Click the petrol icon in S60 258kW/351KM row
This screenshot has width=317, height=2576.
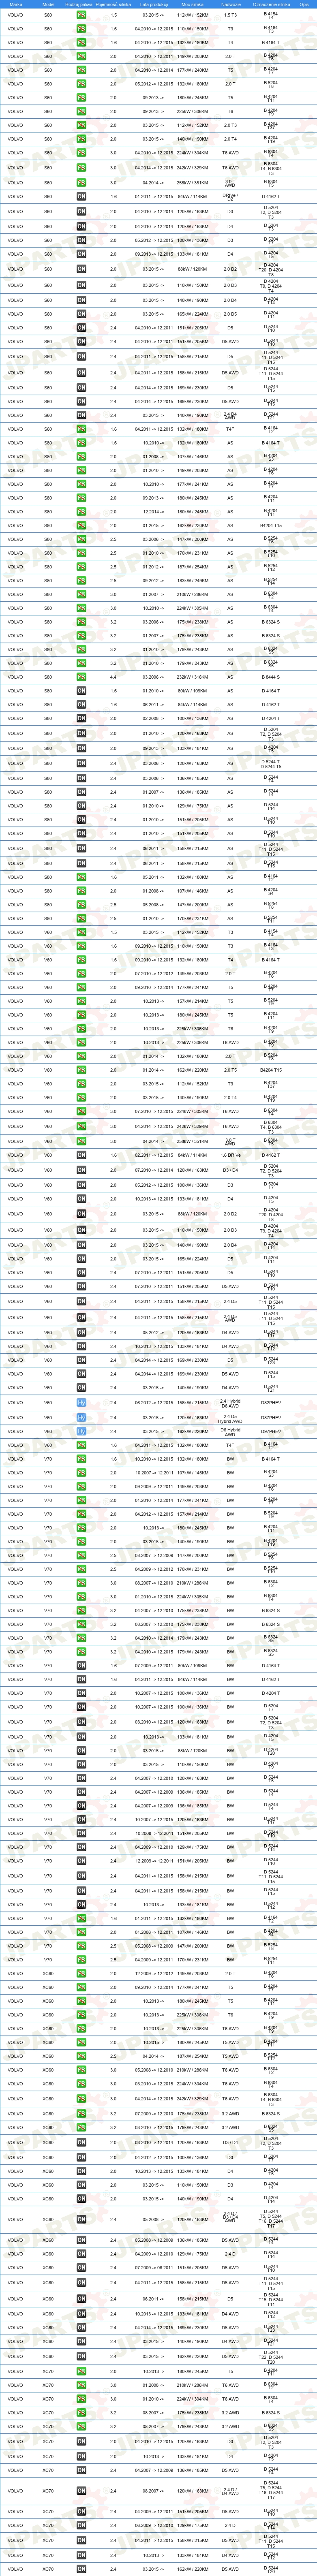pos(81,183)
